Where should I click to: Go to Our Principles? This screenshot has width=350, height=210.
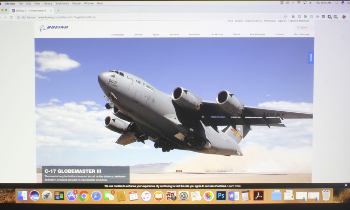tap(258, 34)
